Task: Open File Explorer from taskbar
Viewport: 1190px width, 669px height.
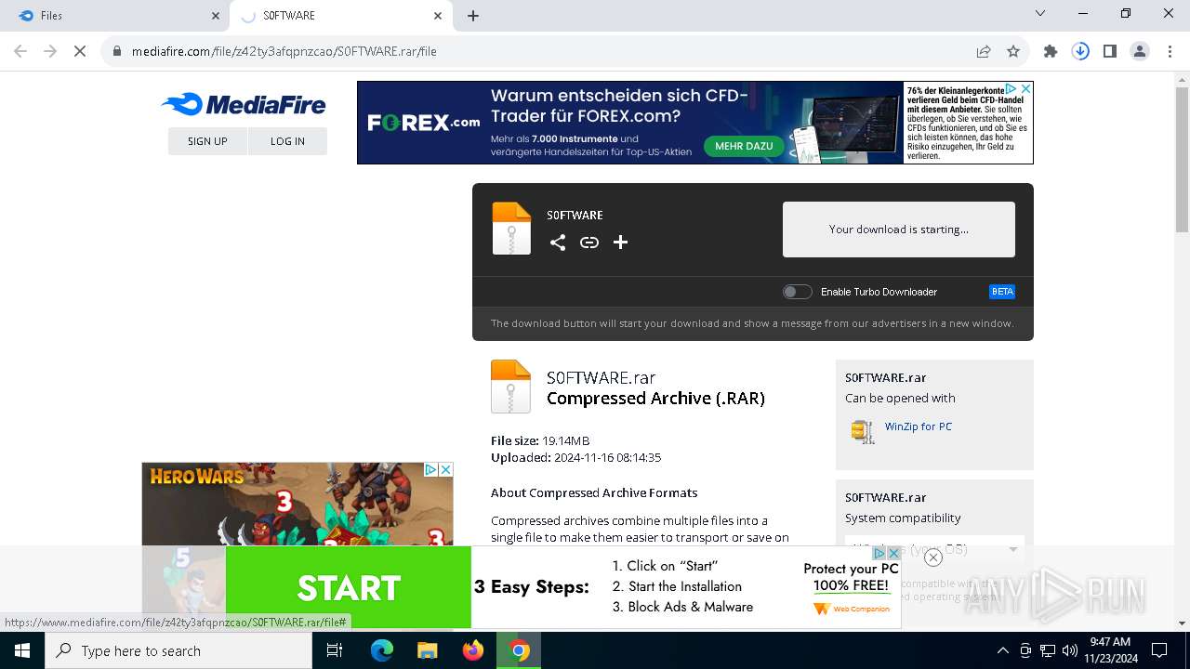Action: pos(428,650)
